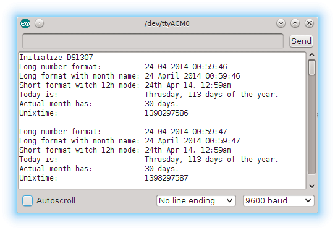Focus the serial message input field
This screenshot has height=230, width=335.
tap(153, 41)
